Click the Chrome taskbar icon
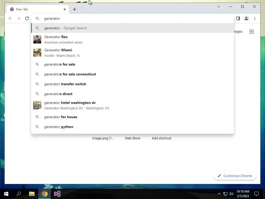 pos(45,194)
